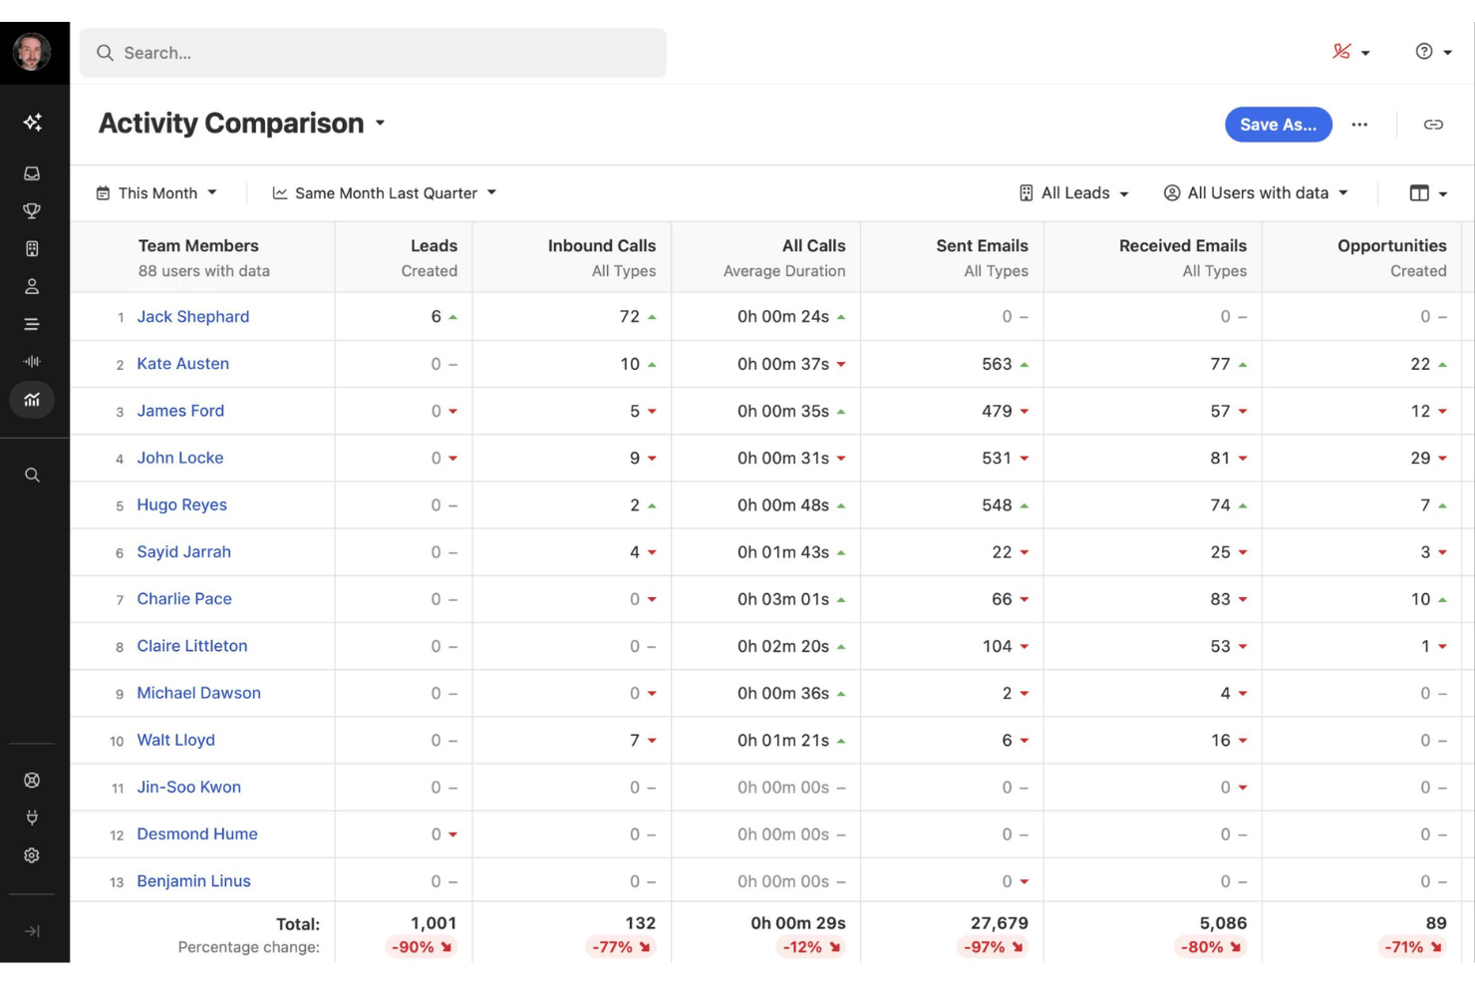Viewport: 1475px width, 984px height.
Task: Open the Activity Comparison report dropdown
Action: [x=242, y=124]
